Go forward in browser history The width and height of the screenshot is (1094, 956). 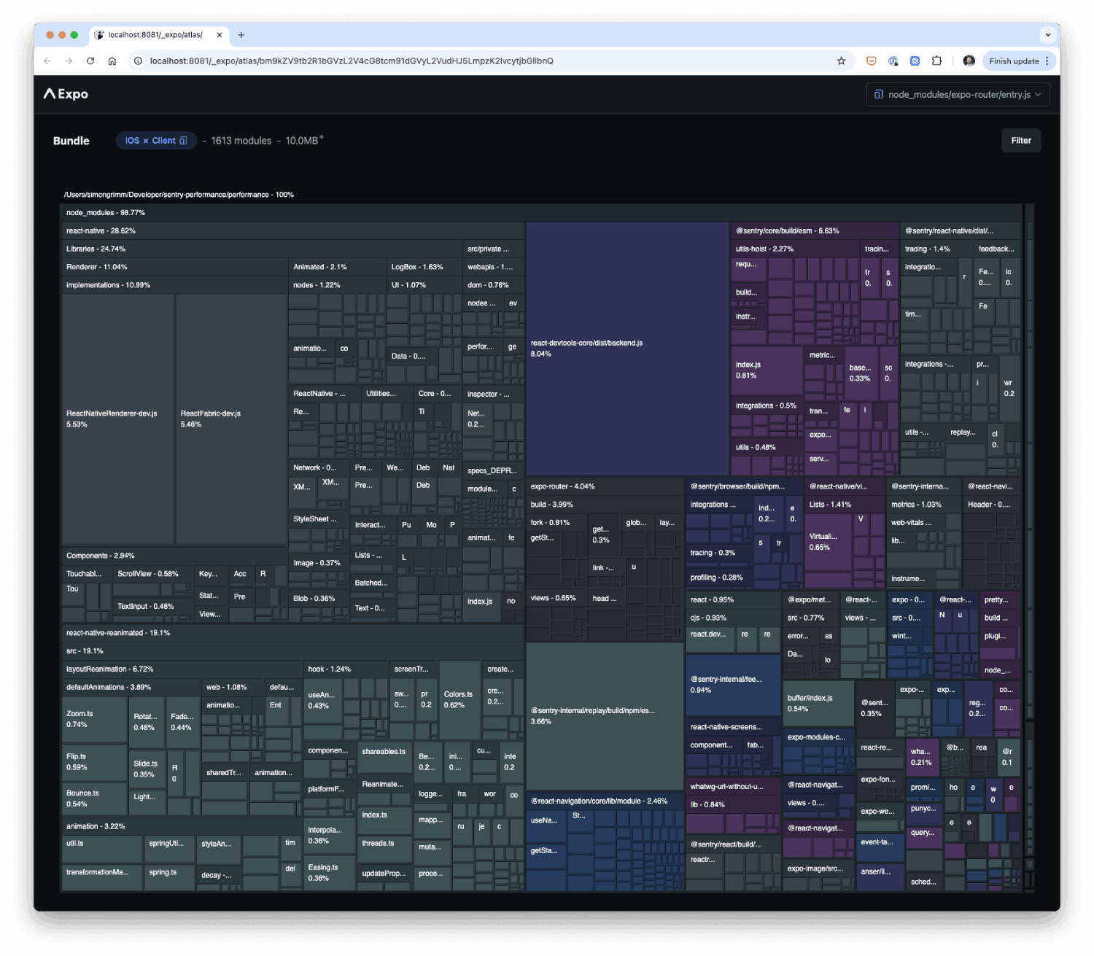point(69,61)
